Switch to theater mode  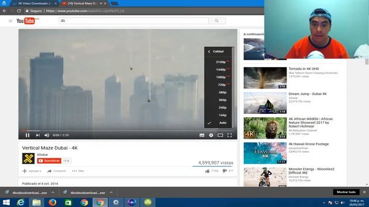pyautogui.click(x=220, y=135)
